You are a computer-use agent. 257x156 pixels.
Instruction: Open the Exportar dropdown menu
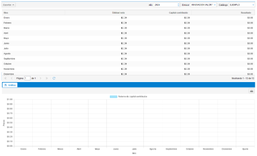pos(9,5)
